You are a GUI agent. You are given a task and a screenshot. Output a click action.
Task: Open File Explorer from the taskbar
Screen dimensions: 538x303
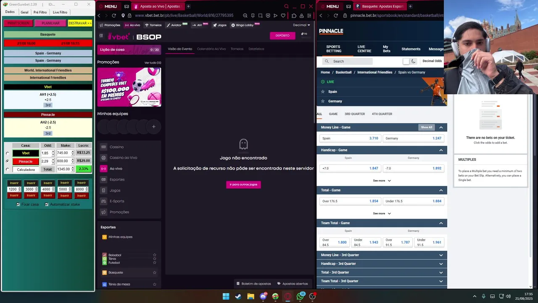tap(251, 296)
